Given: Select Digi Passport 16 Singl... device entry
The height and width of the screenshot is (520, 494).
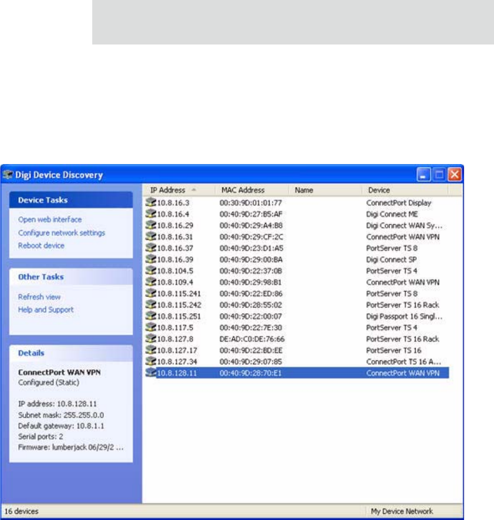Looking at the screenshot, I should pyautogui.click(x=404, y=316).
